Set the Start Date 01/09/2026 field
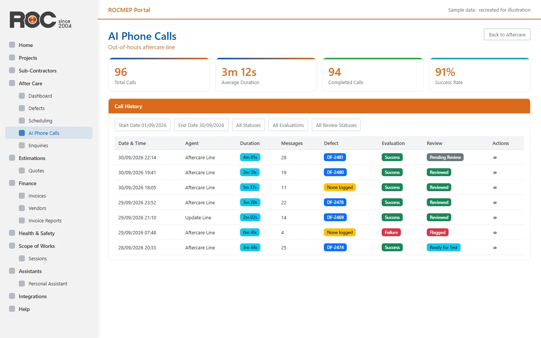The image size is (541, 338). tap(142, 125)
